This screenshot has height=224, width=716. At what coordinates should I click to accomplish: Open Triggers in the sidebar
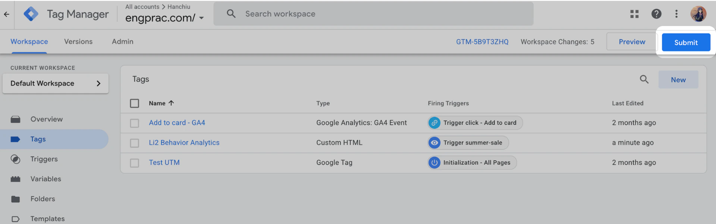(44, 159)
